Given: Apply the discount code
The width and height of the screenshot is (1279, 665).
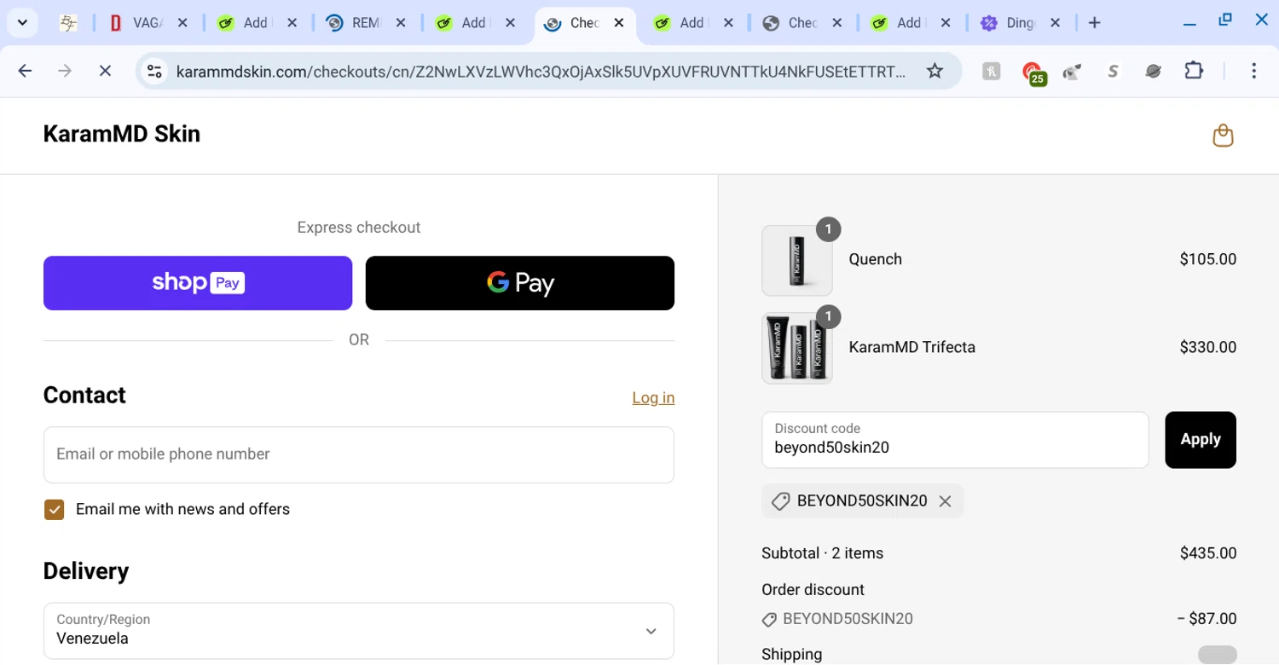Looking at the screenshot, I should pos(1201,440).
